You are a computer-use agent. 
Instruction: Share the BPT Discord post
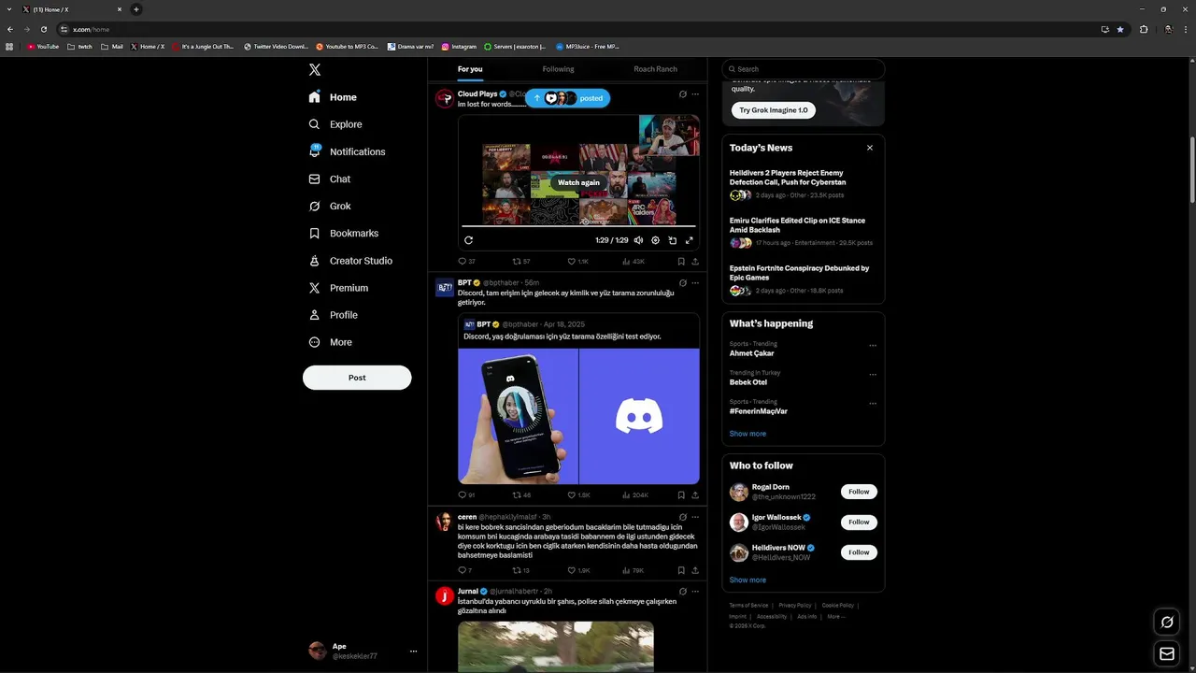tap(695, 495)
